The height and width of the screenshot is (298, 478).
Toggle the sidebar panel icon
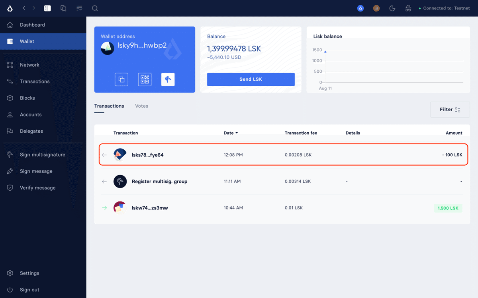[x=47, y=8]
